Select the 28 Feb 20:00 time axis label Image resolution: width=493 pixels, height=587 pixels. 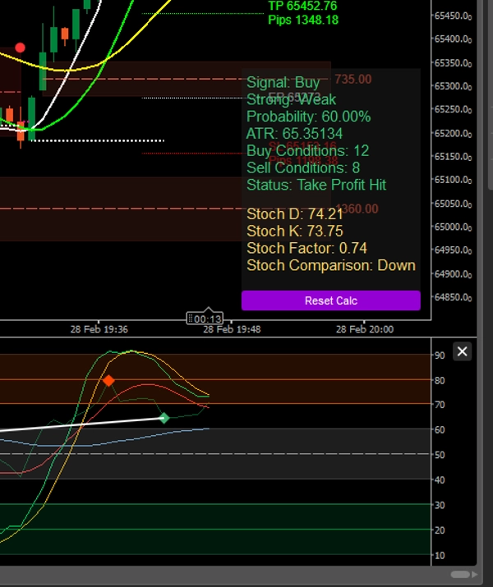[x=364, y=329]
